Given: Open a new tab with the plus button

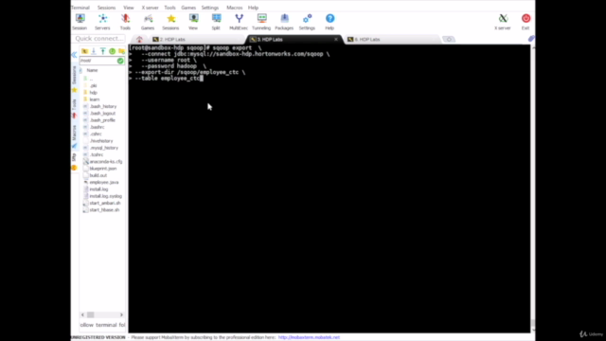Looking at the screenshot, I should (x=448, y=39).
